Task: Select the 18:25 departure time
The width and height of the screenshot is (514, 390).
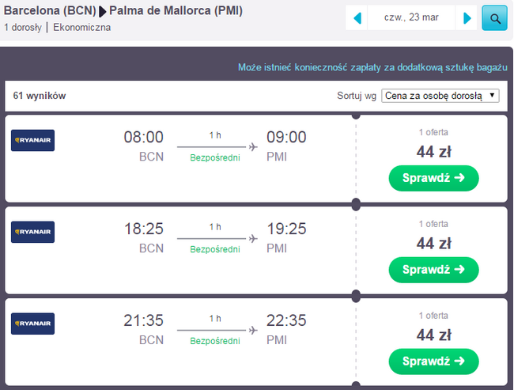Action: tap(144, 229)
